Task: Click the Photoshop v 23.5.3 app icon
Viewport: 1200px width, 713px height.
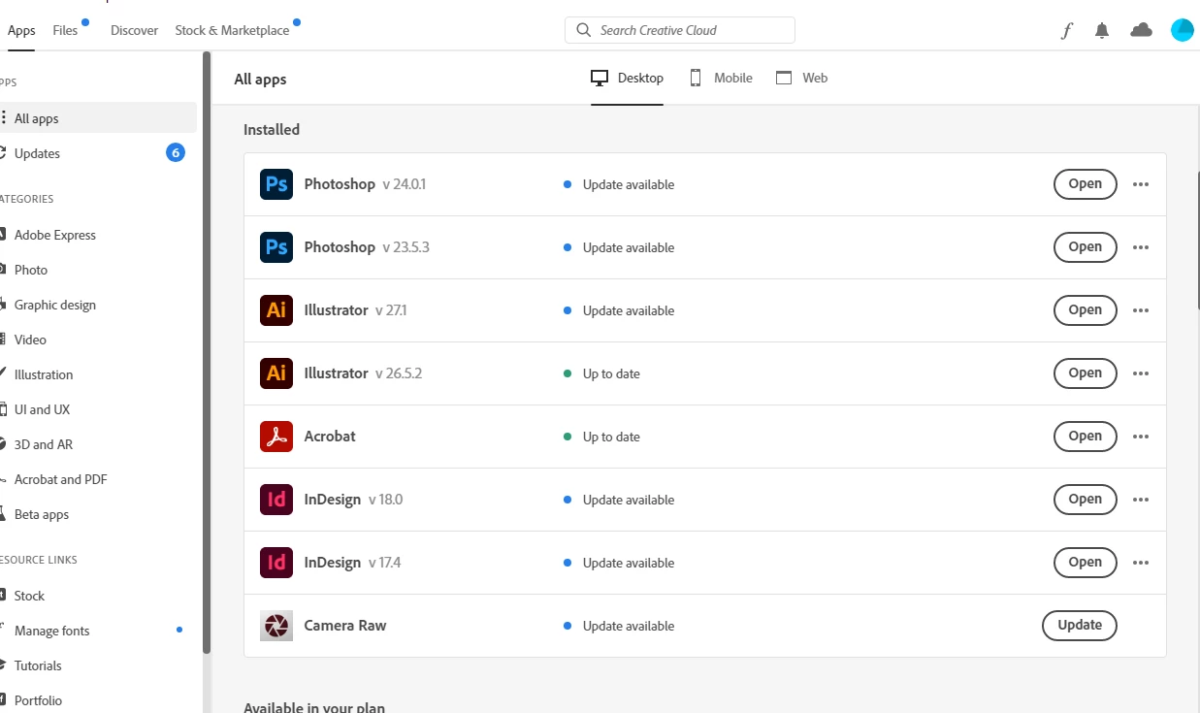Action: tap(276, 247)
